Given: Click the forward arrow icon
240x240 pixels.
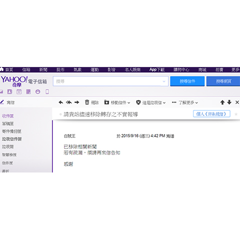Looking at the screenshot, I should pos(77,102).
